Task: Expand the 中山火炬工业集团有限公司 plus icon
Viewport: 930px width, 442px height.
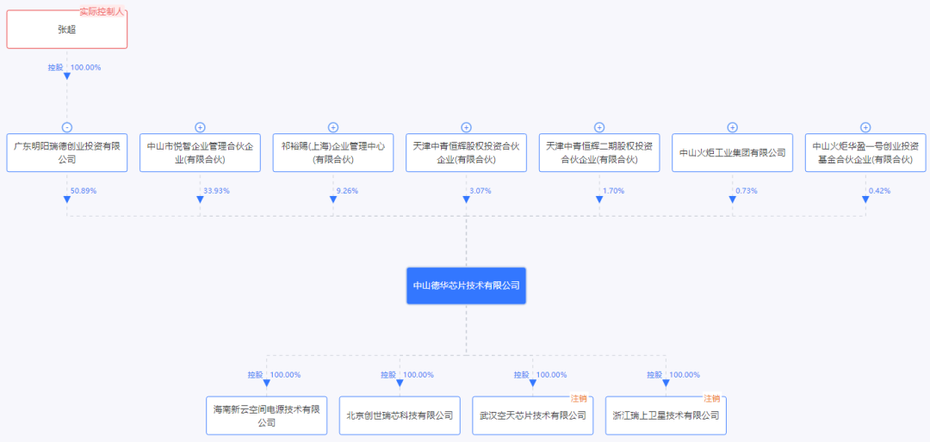Action: pyautogui.click(x=732, y=127)
